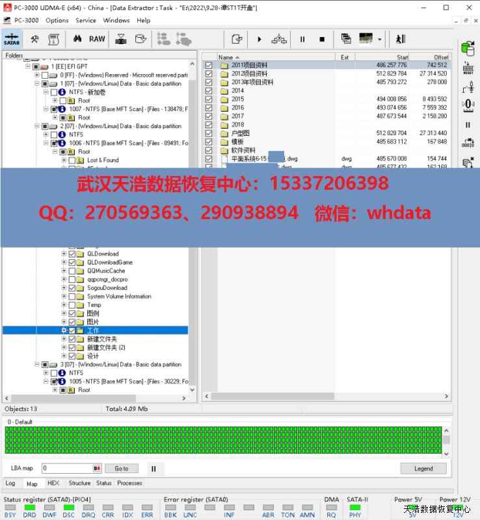Expand the Lost & Found tree node
This screenshot has height=520, width=480.
[64, 160]
